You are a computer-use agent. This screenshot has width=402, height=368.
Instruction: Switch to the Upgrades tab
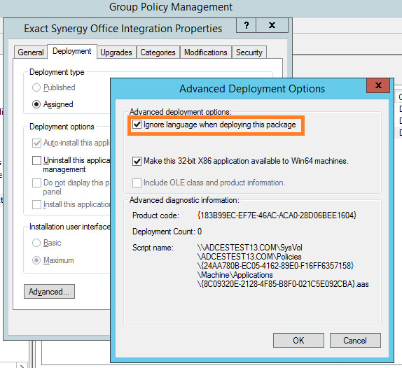116,52
